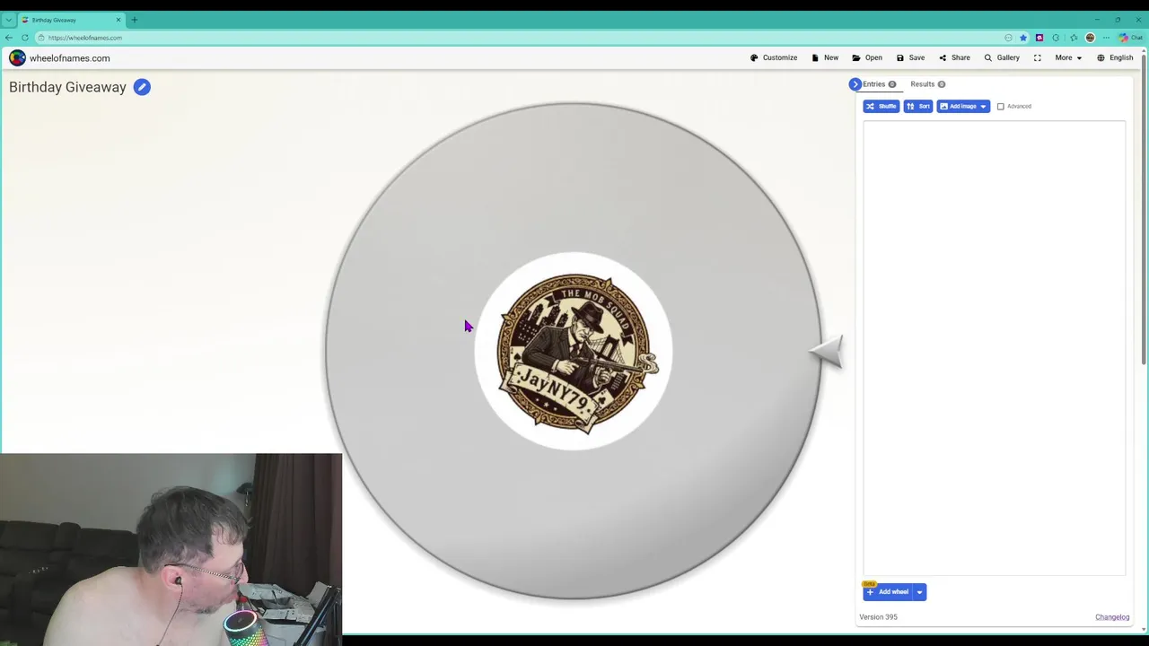Image resolution: width=1149 pixels, height=646 pixels.
Task: Sort the entries
Action: click(x=918, y=106)
